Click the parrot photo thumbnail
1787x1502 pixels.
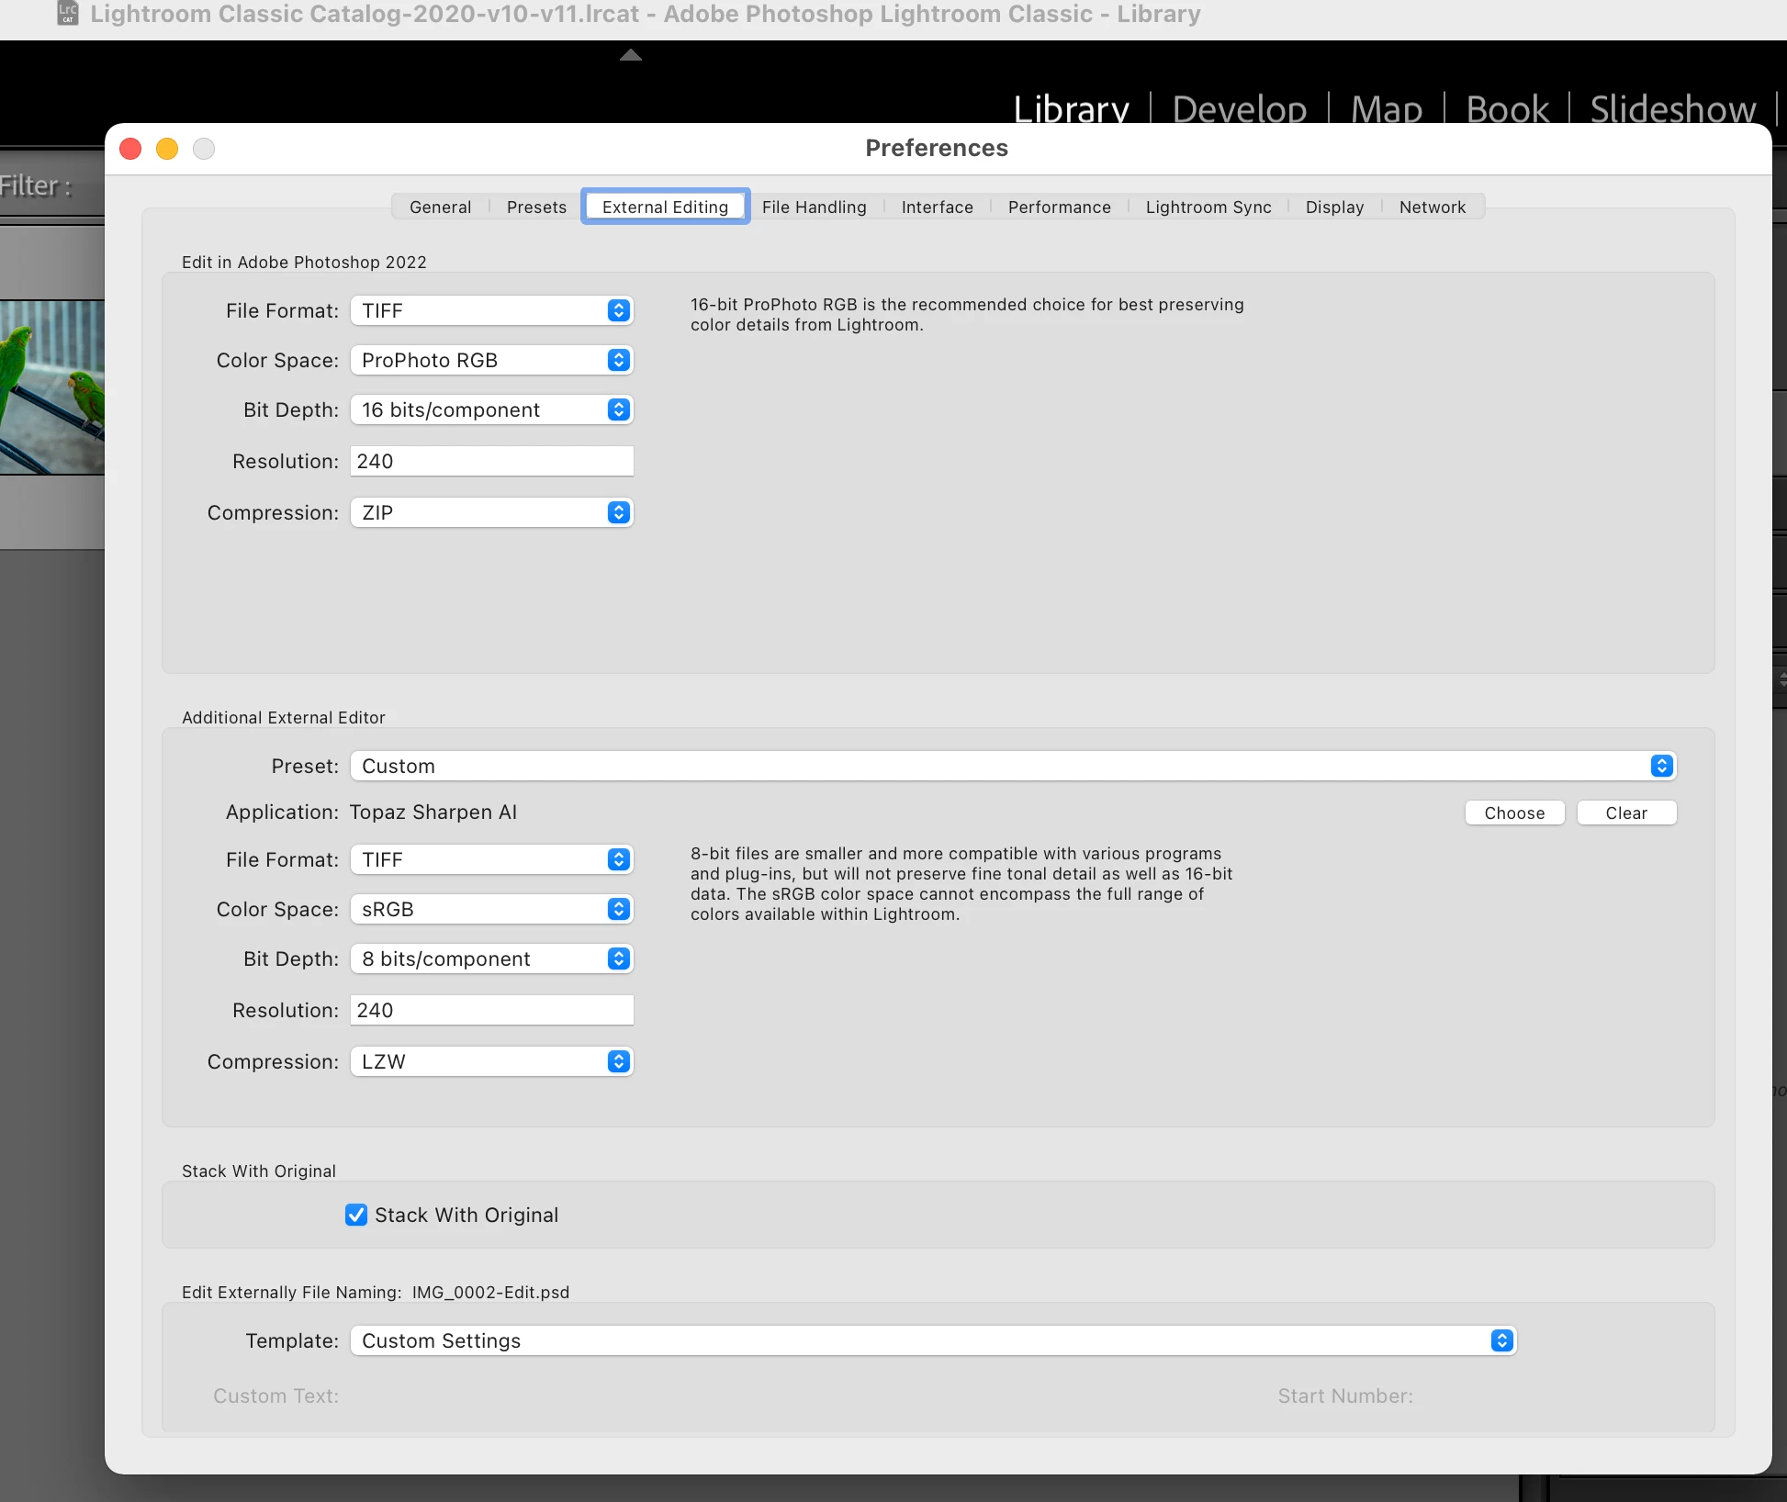click(x=51, y=387)
